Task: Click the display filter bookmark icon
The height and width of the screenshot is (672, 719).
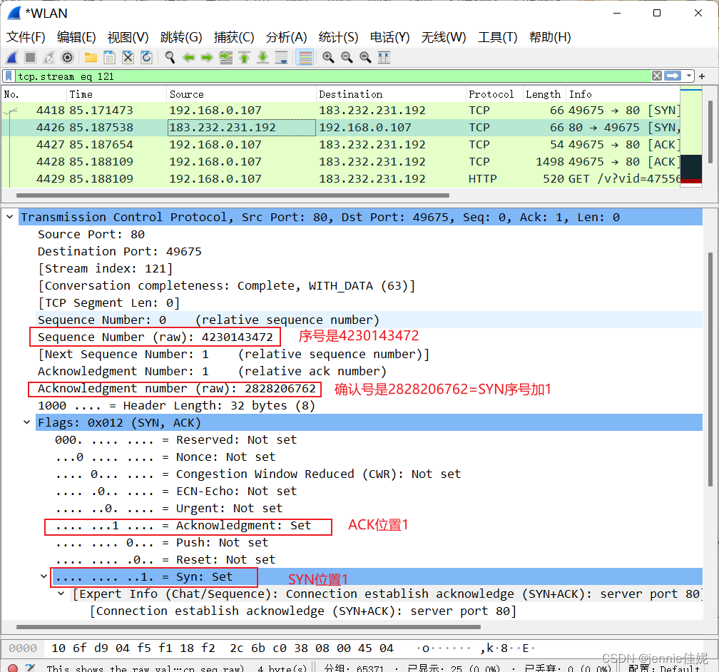Action: (9, 76)
